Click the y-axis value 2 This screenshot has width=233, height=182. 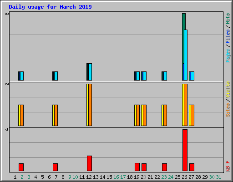[7, 84]
